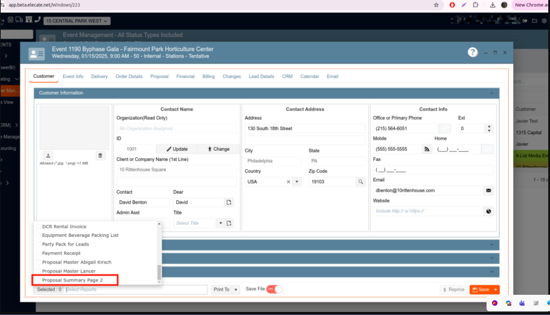This screenshot has width=550, height=315.
Task: Click the envelope icon beside Email field
Action: coord(488,191)
